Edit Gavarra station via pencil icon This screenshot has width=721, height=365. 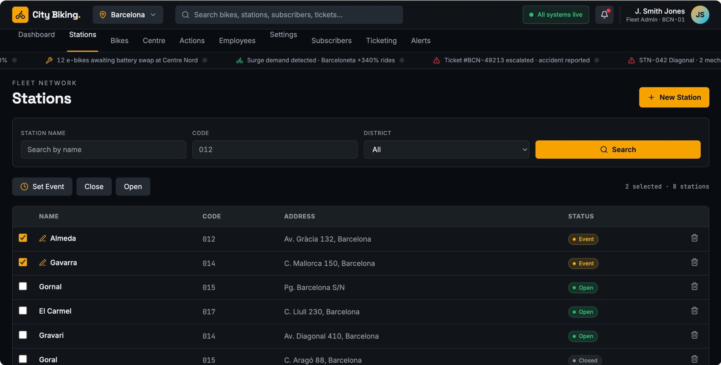pyautogui.click(x=43, y=263)
